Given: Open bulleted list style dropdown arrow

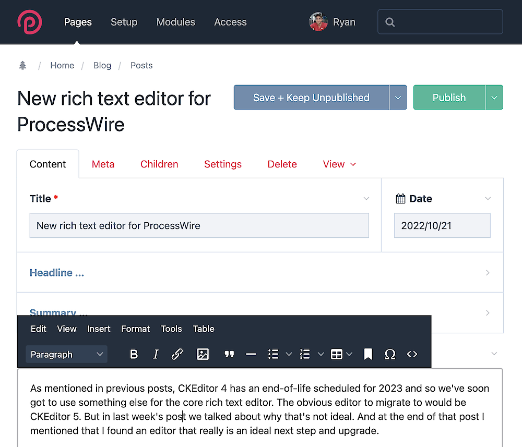Looking at the screenshot, I should click(x=289, y=354).
